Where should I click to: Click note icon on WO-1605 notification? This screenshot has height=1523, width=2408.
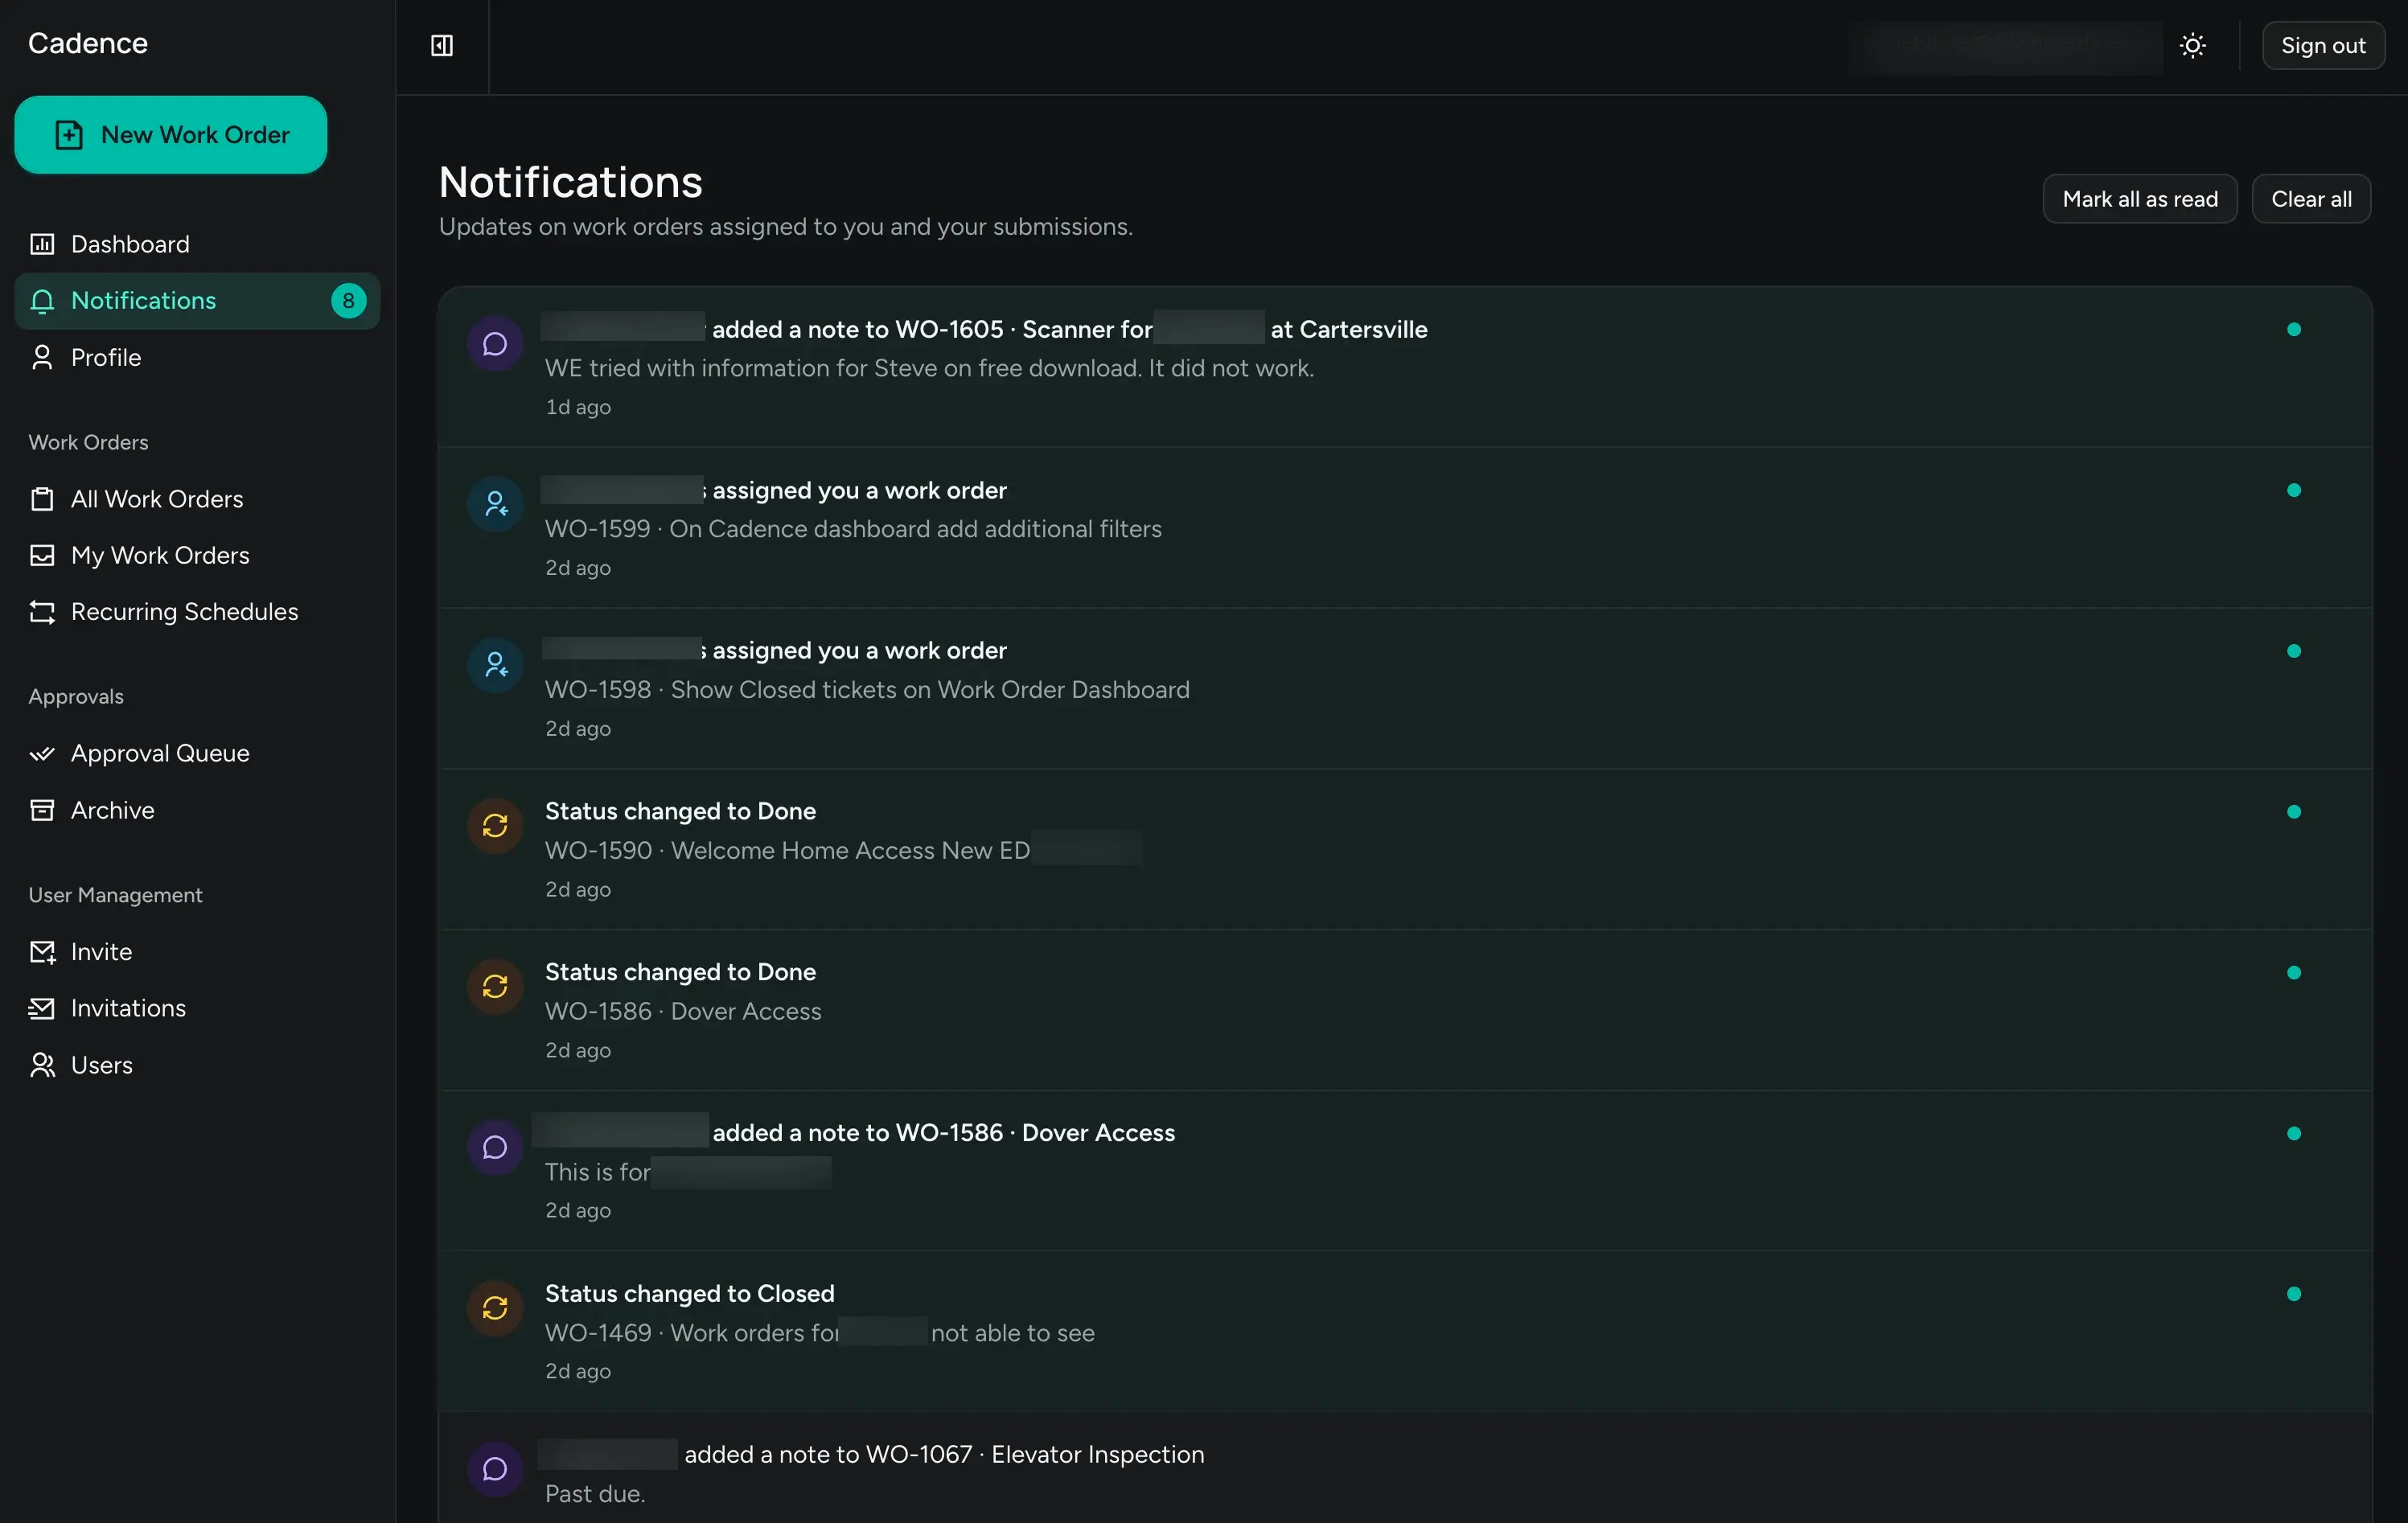495,344
